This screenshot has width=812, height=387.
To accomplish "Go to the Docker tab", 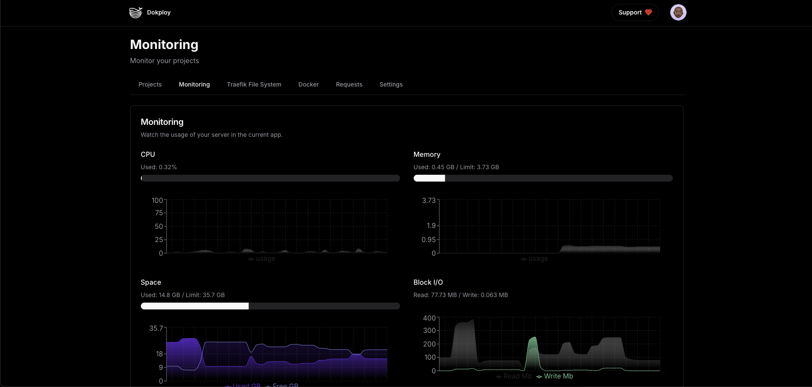I will point(308,84).
